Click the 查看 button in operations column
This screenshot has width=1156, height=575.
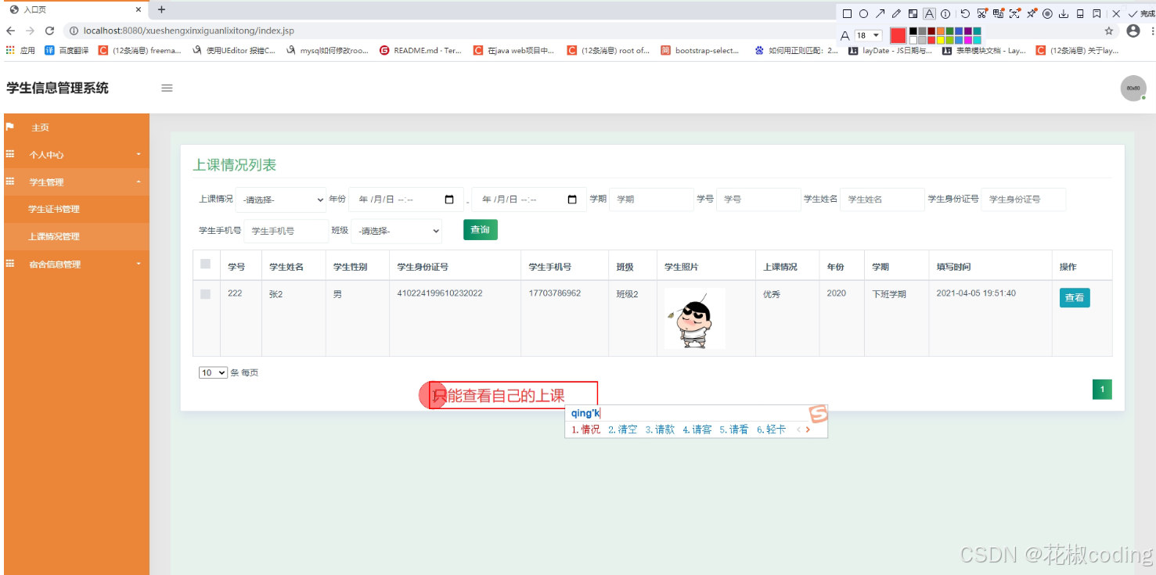coord(1074,297)
